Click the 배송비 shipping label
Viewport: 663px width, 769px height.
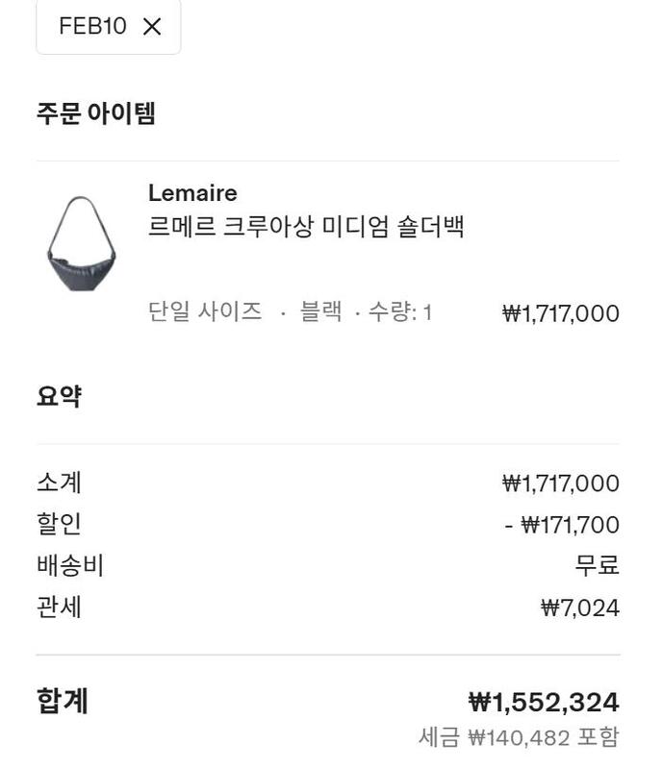click(70, 566)
